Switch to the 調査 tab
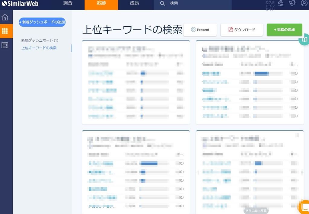This screenshot has width=309, height=214. coord(68,3)
